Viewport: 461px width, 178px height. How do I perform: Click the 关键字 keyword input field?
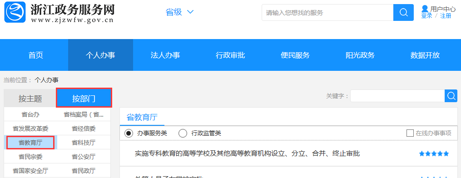click(397, 96)
